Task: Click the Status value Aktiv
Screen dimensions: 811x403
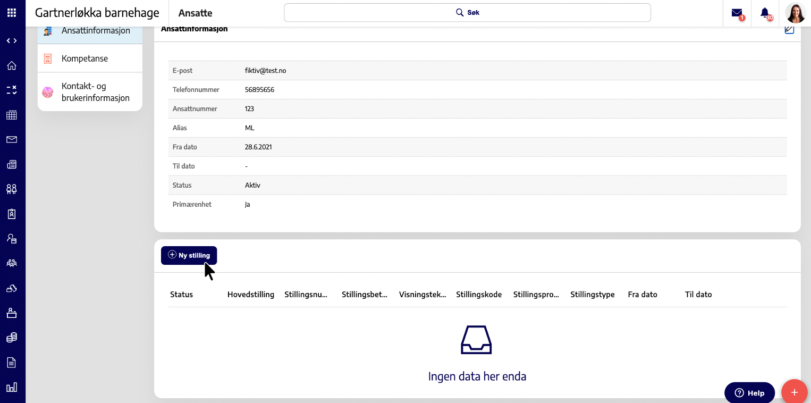Action: pos(252,186)
